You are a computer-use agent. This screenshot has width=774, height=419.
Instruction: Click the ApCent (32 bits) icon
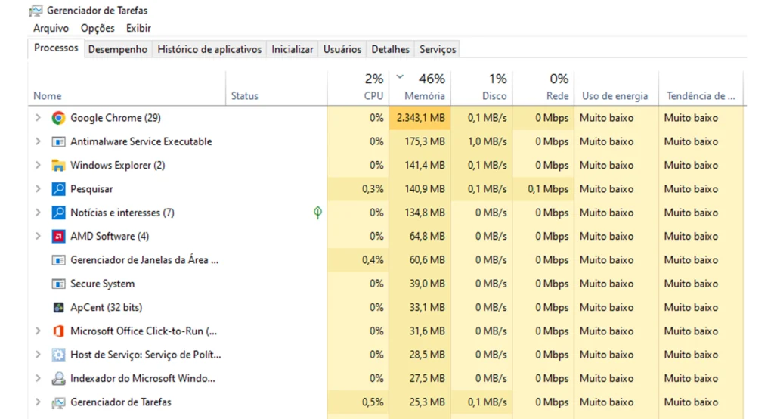pos(58,307)
